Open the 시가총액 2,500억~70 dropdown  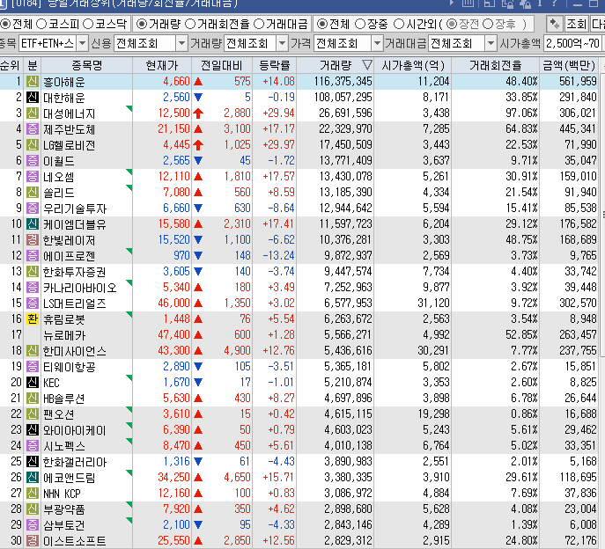(573, 43)
